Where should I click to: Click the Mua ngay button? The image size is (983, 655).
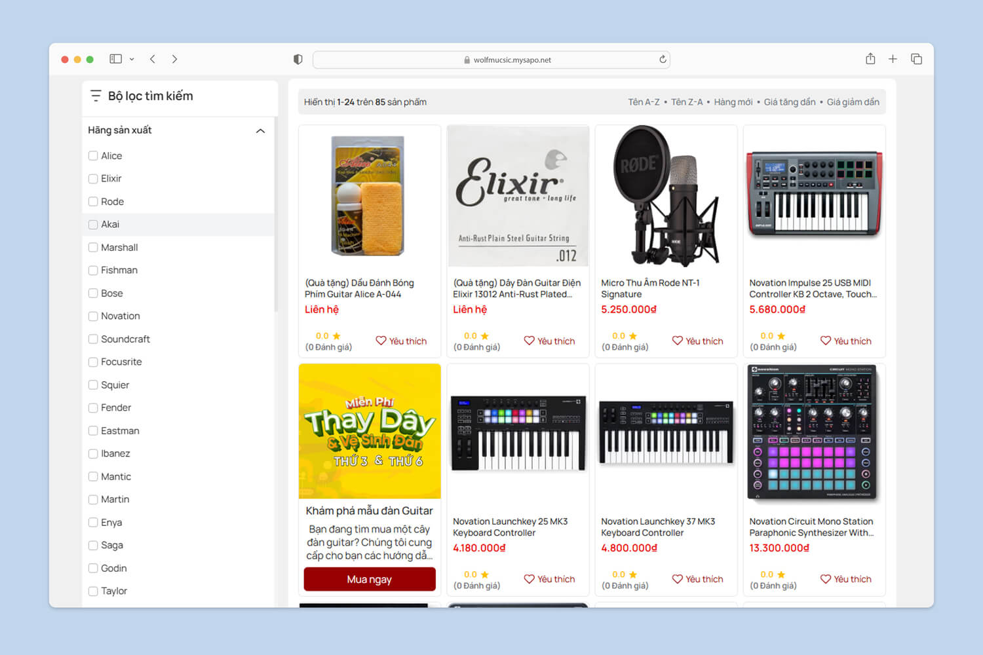point(369,579)
